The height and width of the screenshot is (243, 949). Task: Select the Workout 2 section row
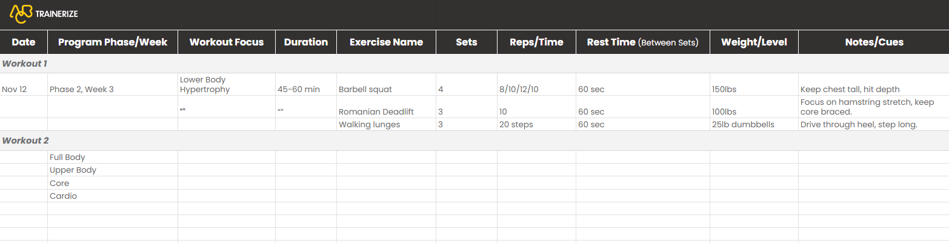click(474, 141)
